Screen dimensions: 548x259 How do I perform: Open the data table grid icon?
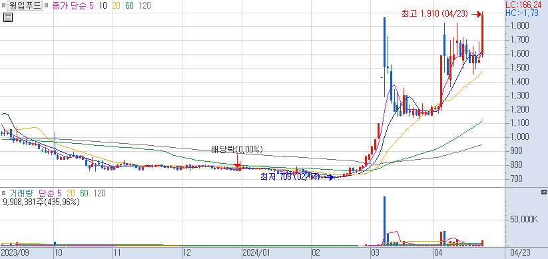pyautogui.click(x=8, y=17)
